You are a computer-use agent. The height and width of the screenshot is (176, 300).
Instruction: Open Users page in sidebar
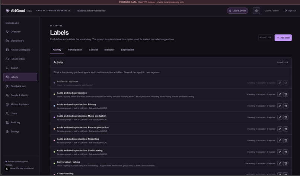click(20, 113)
